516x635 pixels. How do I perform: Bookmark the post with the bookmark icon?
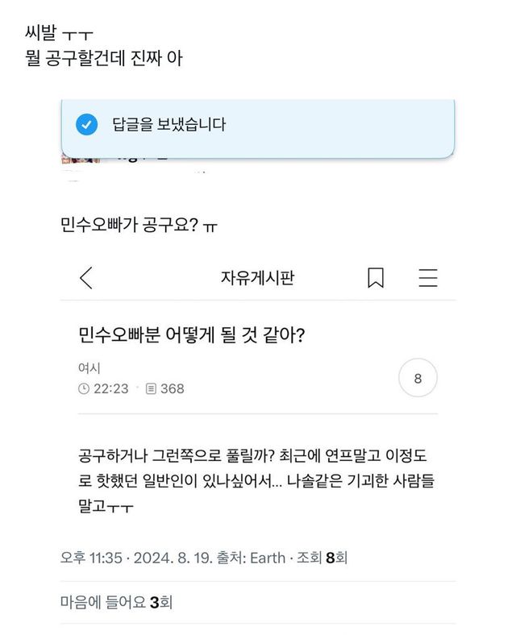(x=375, y=278)
